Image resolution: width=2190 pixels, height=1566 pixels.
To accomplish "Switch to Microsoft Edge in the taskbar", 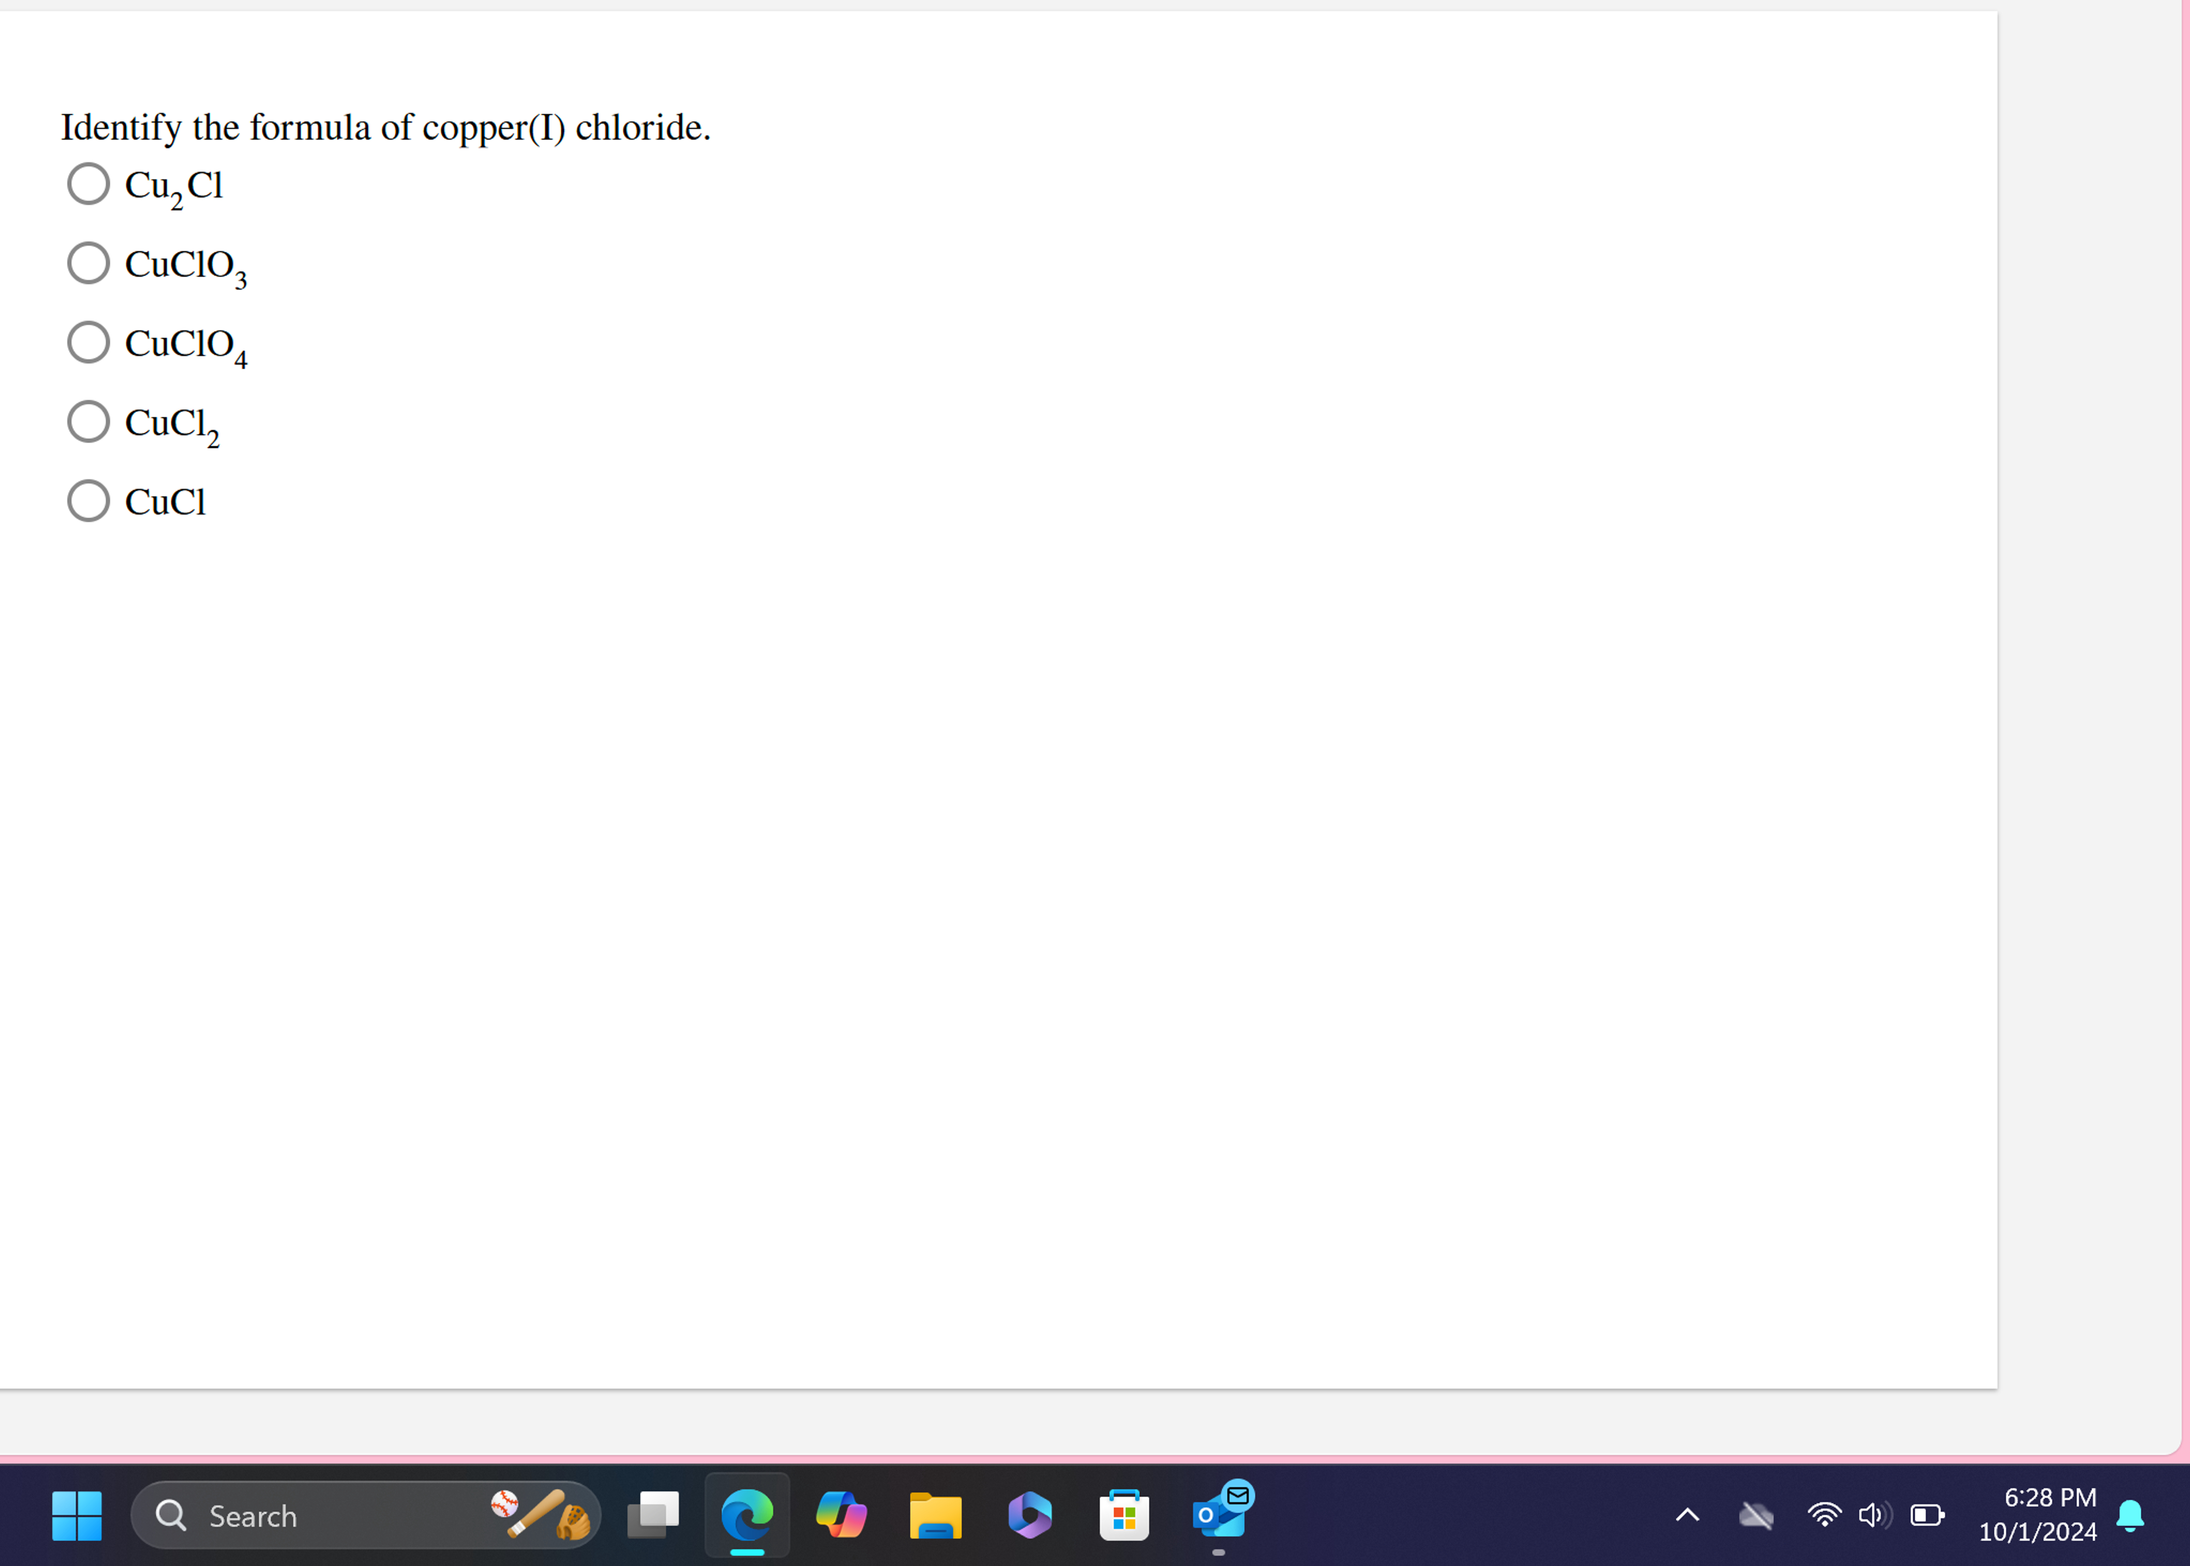I will 747,1516.
